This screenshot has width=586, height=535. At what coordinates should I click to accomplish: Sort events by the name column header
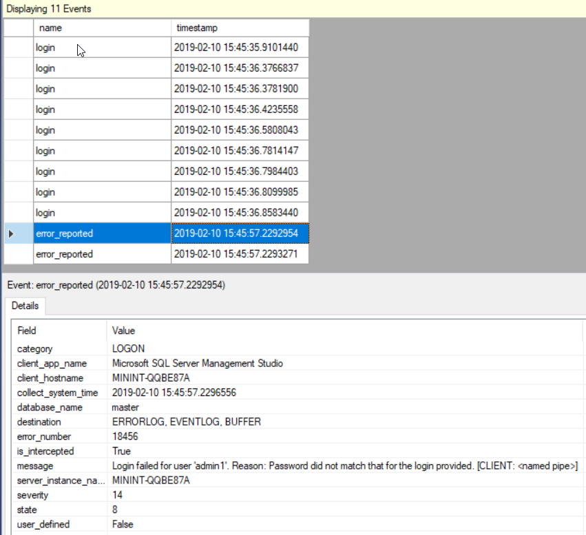[102, 28]
